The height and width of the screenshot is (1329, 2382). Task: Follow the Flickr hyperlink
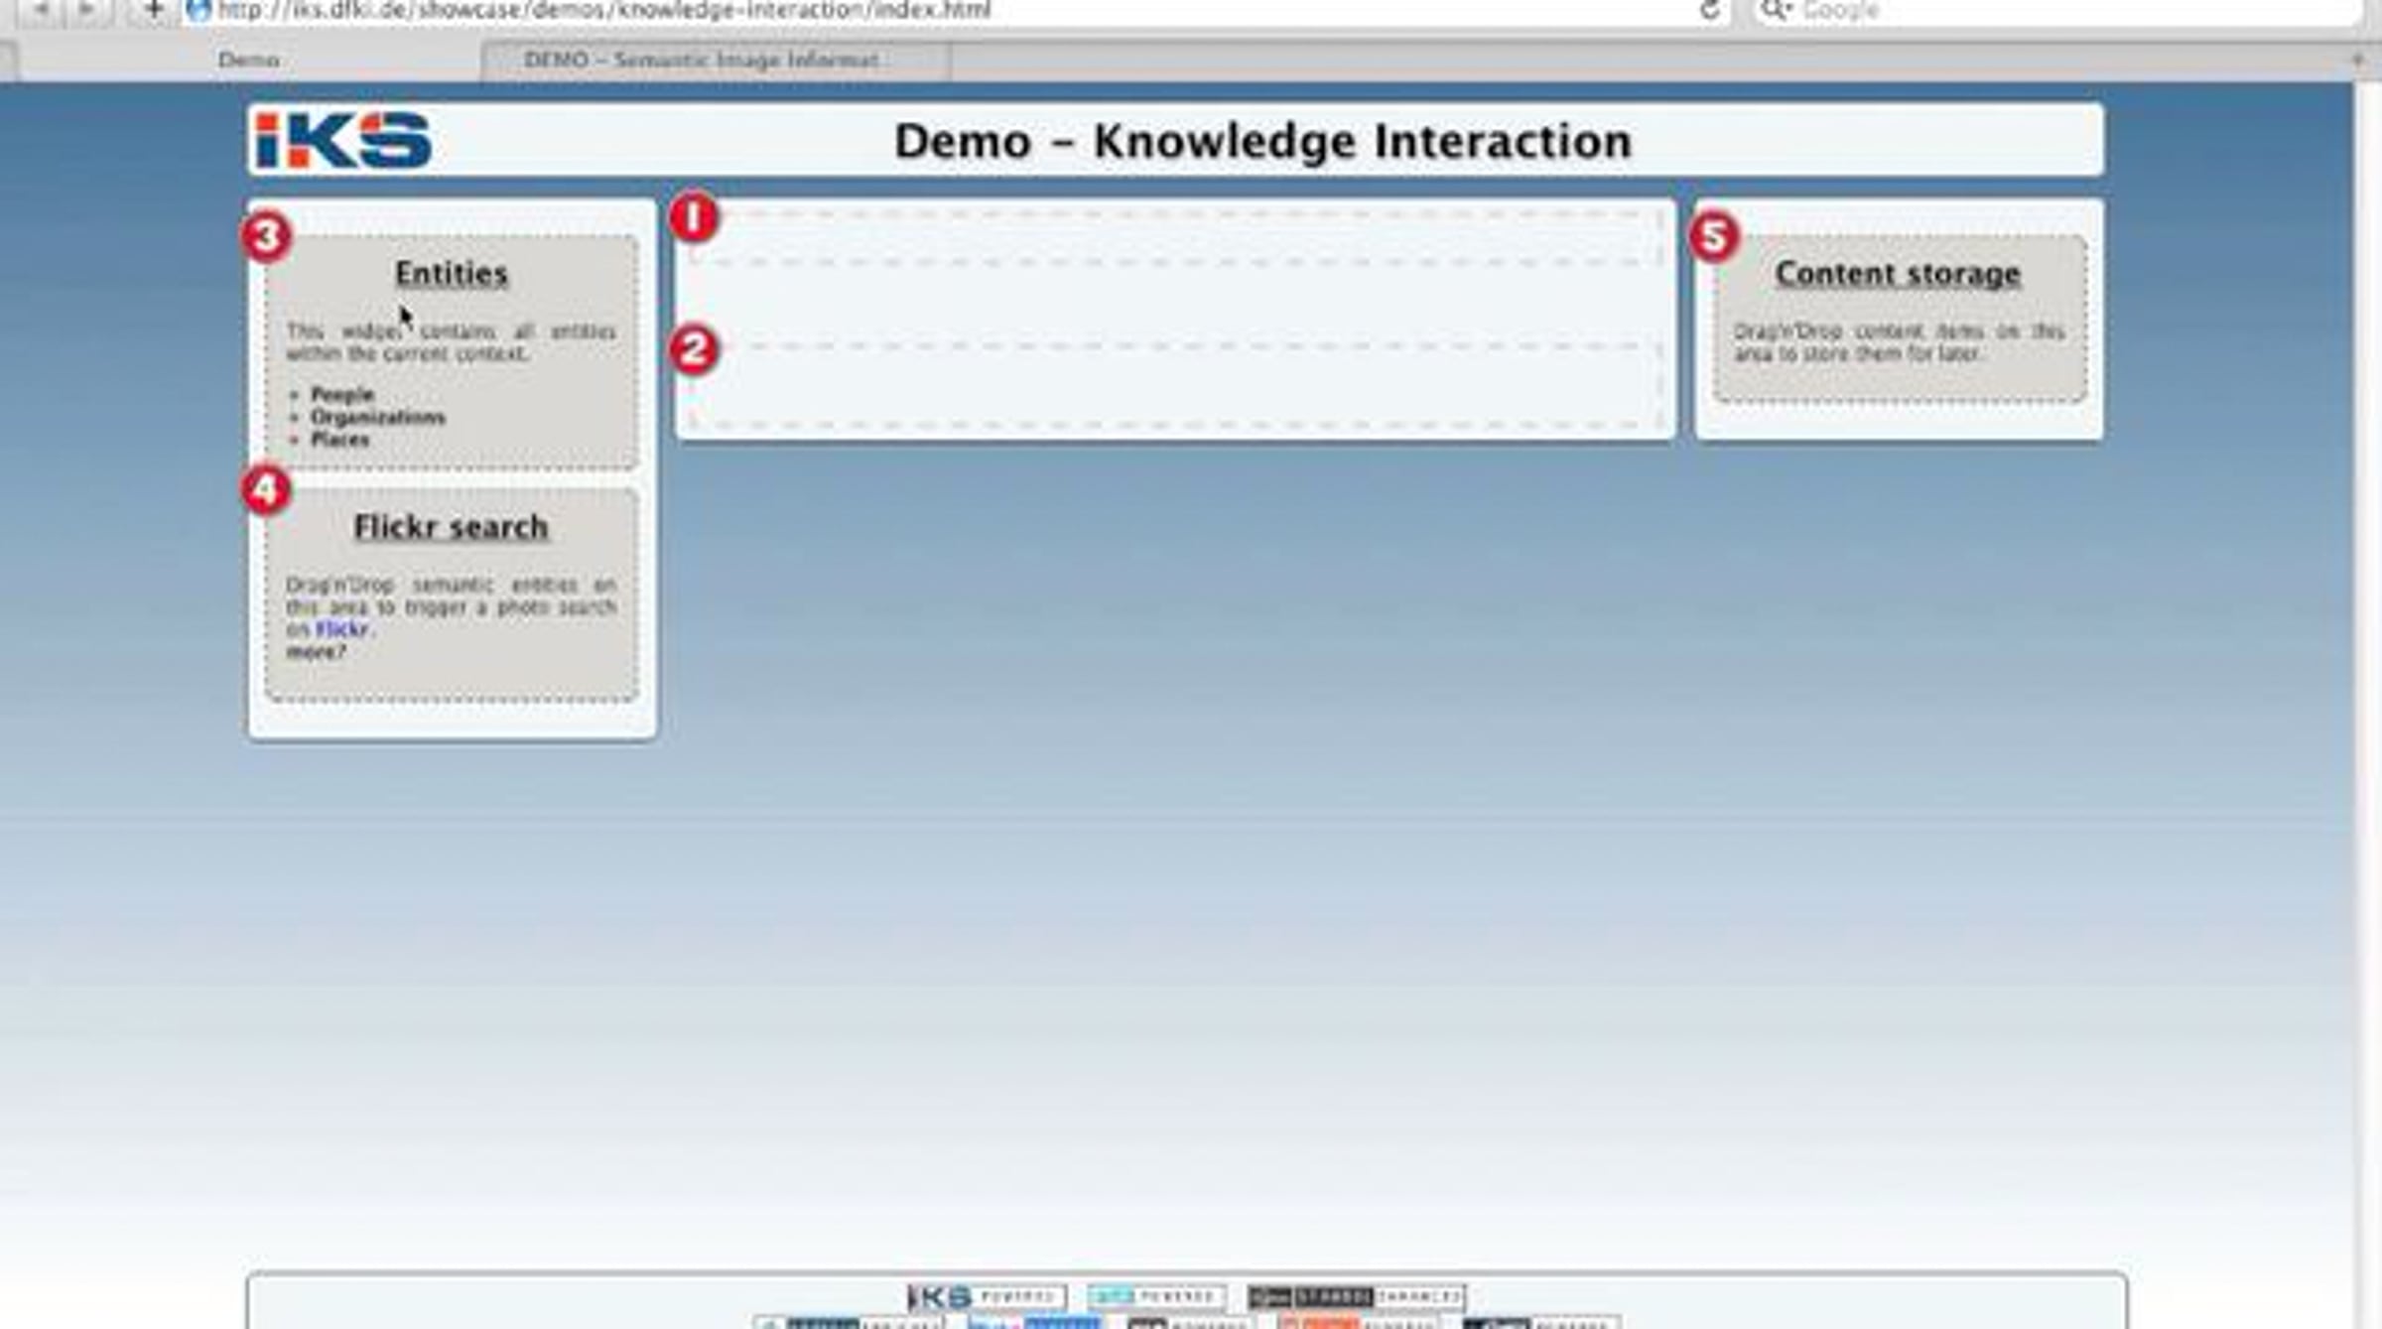coord(341,629)
